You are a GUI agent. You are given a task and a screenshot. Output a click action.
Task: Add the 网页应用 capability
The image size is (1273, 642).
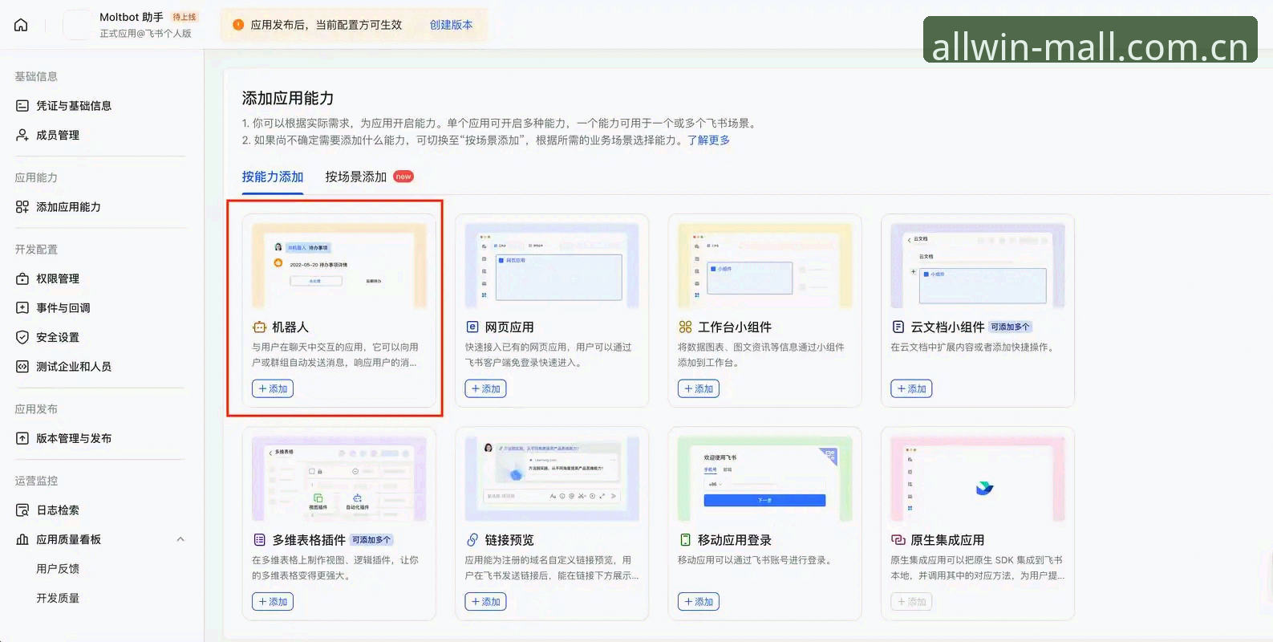point(485,388)
